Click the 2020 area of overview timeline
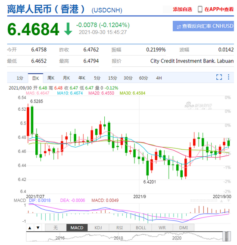 (177, 238)
